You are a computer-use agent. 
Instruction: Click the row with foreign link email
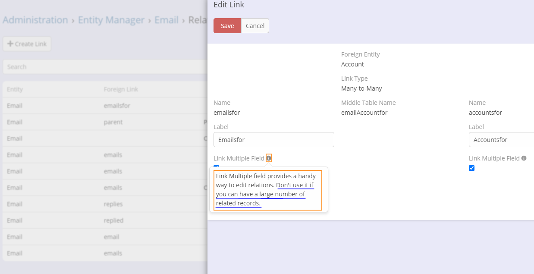[111, 237]
